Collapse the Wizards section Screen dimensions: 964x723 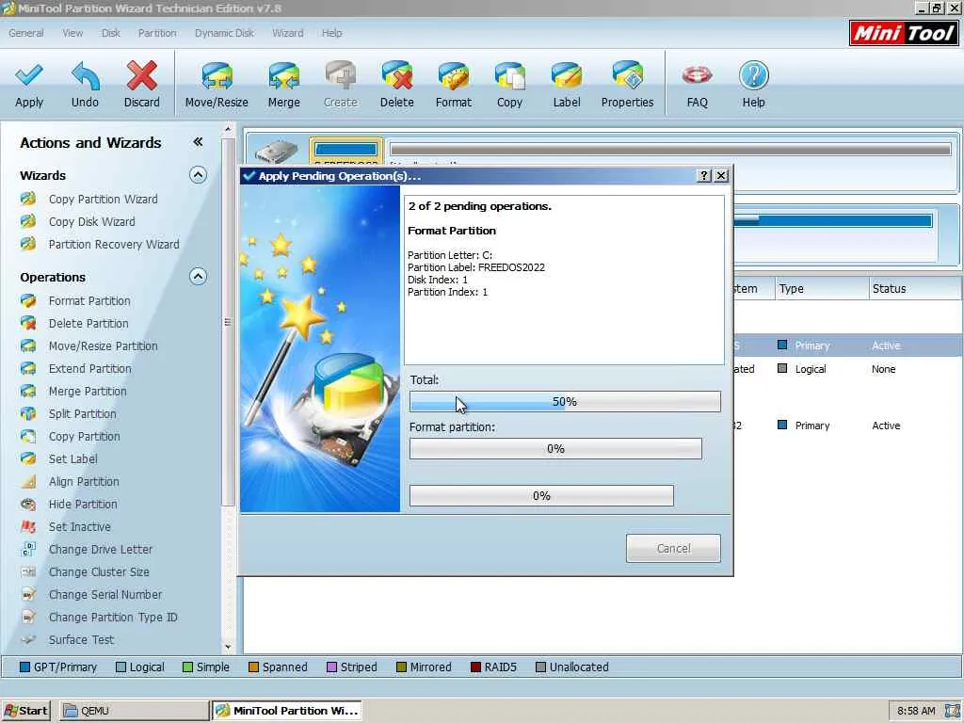click(x=198, y=175)
